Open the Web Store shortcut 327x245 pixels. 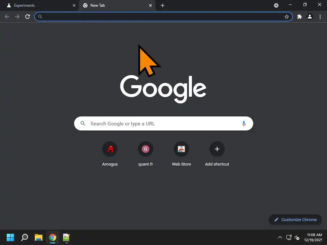[181, 154]
